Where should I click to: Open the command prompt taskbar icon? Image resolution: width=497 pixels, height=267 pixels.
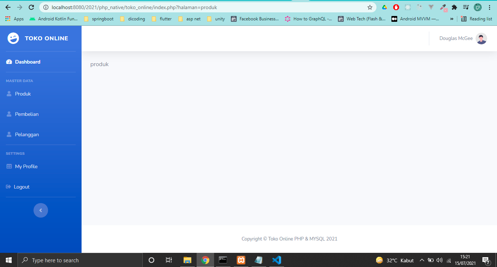click(223, 260)
